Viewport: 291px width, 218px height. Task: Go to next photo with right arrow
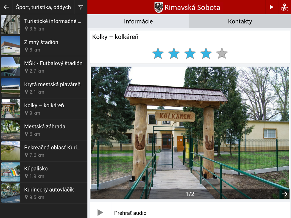(x=285, y=194)
